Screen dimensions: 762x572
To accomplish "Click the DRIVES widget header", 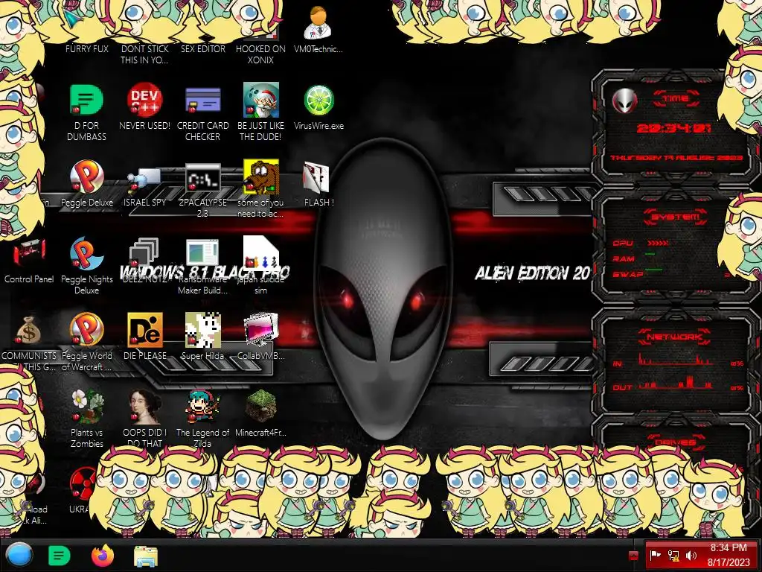I will point(674,442).
